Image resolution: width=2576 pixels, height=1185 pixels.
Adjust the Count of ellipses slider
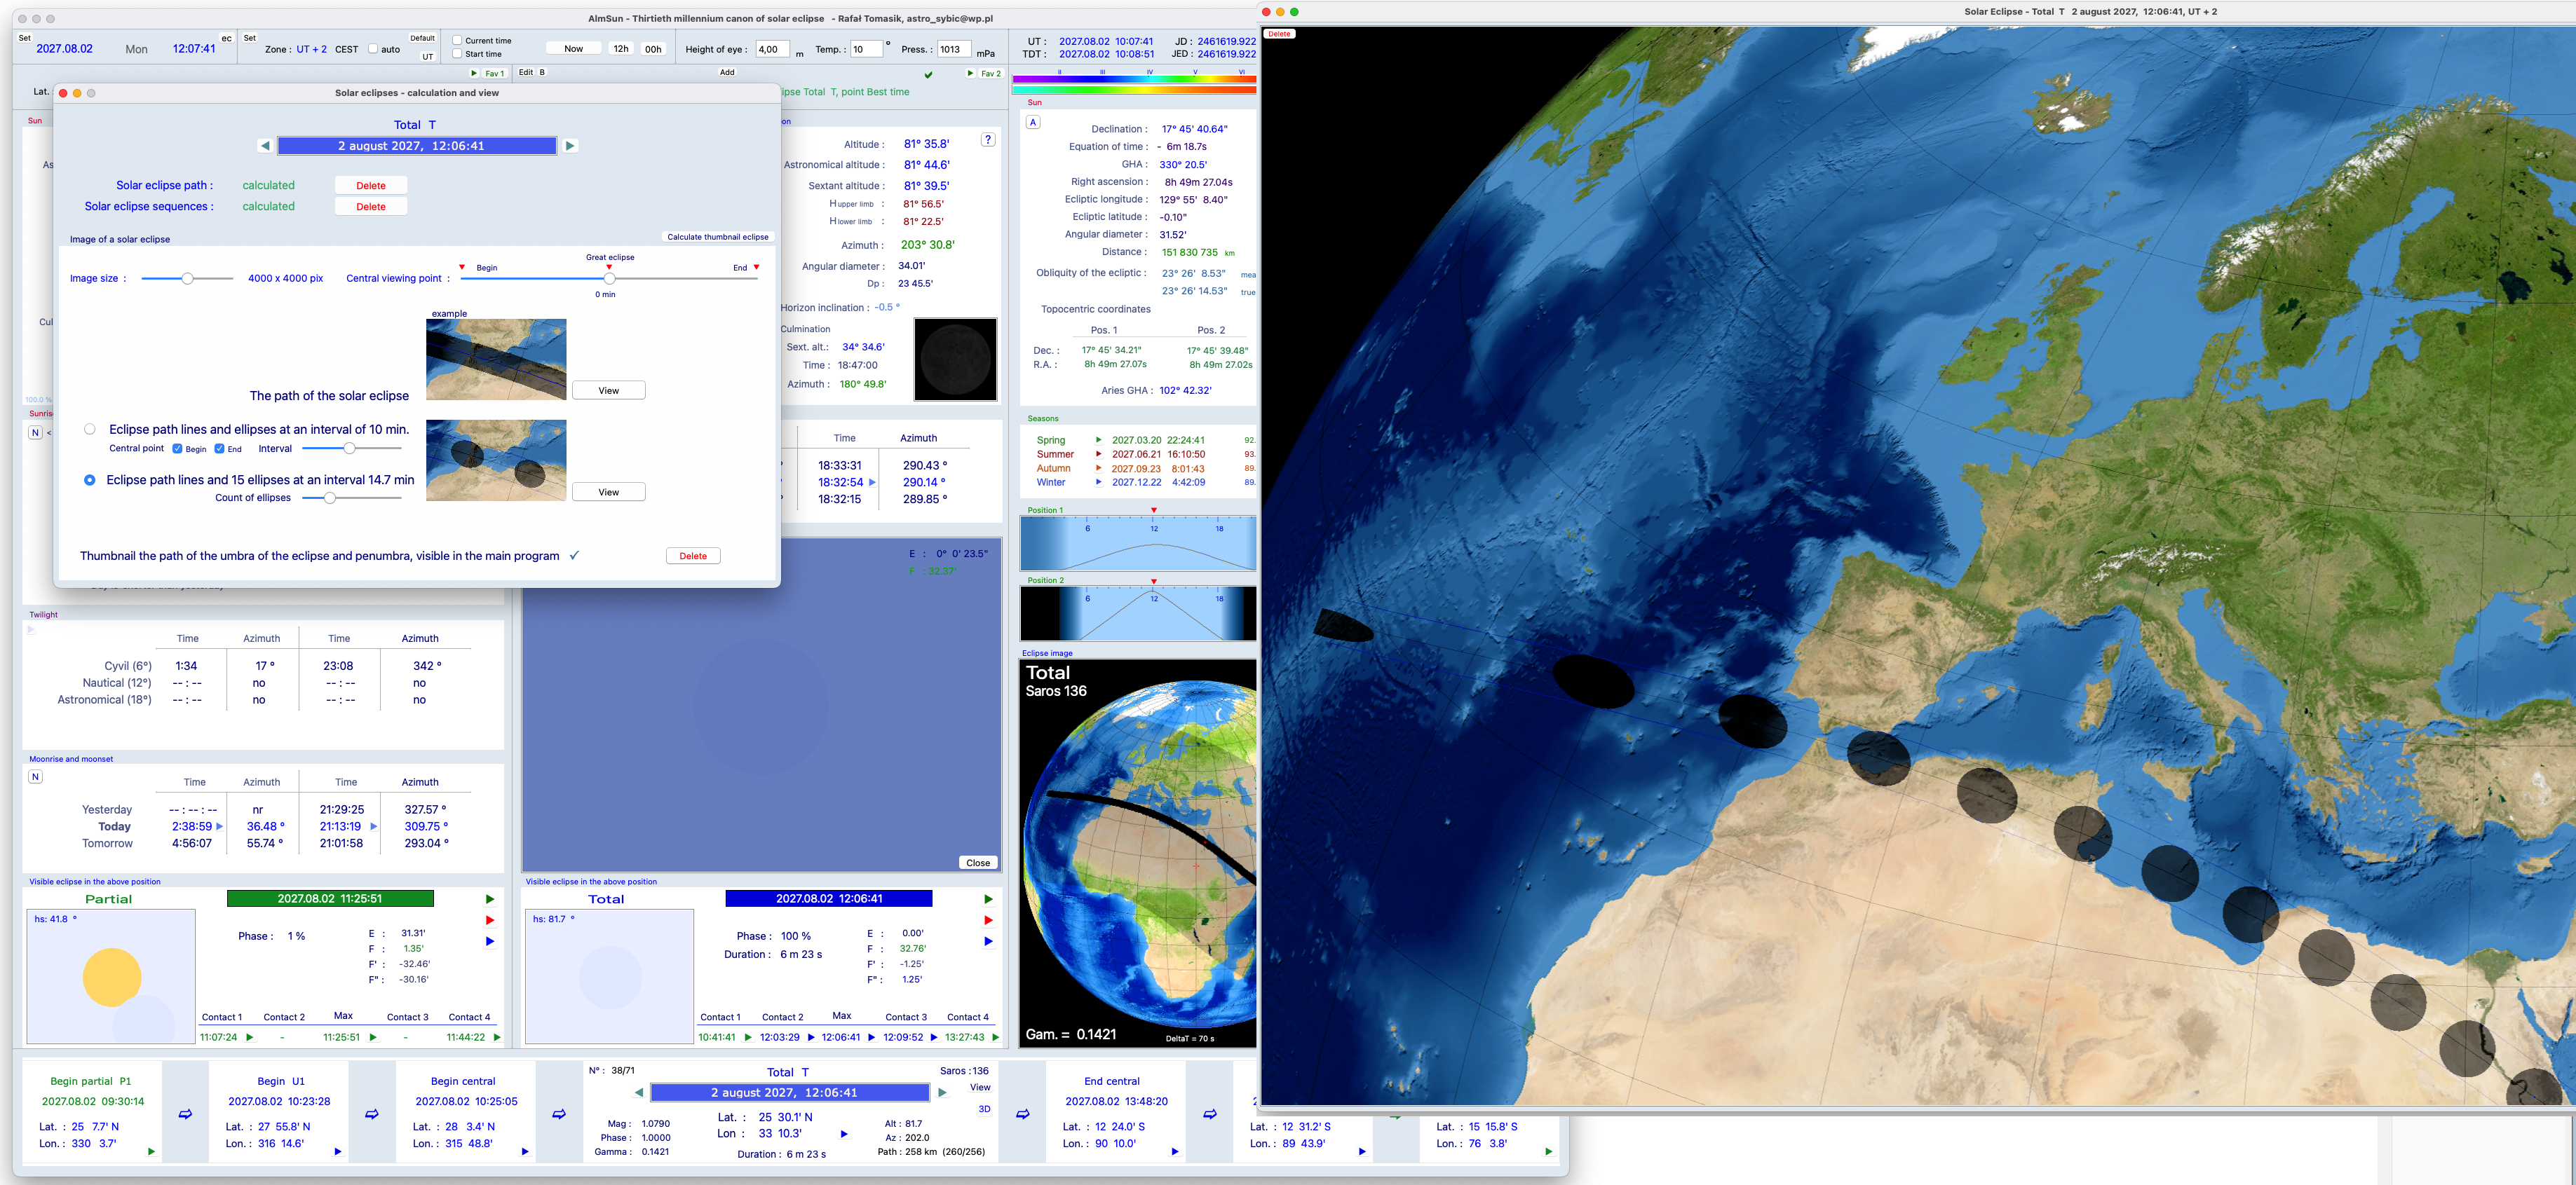329,498
